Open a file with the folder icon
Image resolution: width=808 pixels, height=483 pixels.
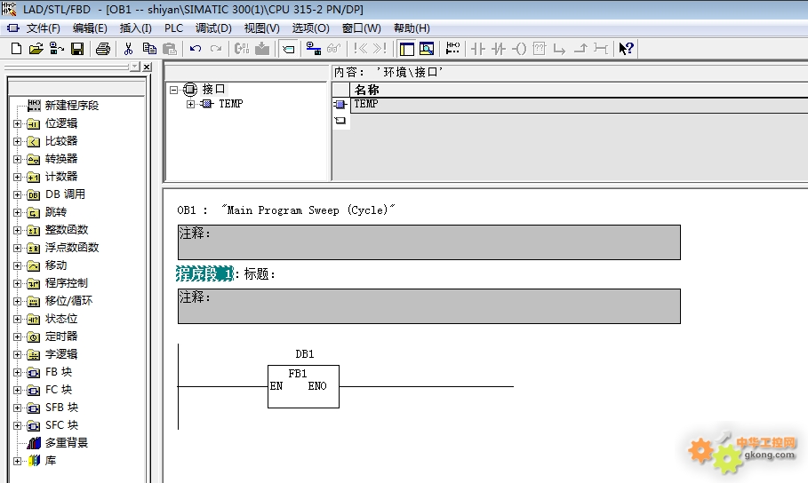36,49
